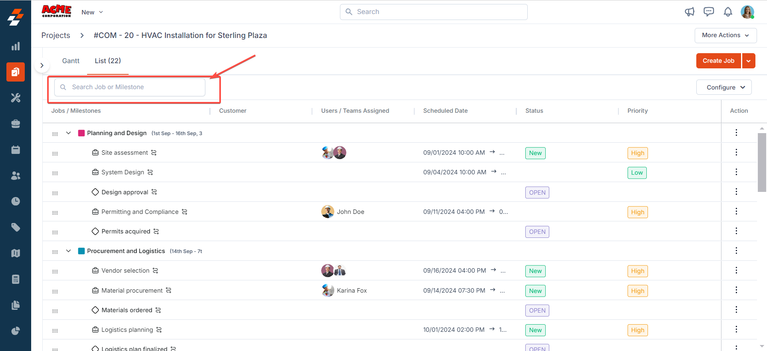
Task: Open the calendar icon in sidebar
Action: coord(16,150)
